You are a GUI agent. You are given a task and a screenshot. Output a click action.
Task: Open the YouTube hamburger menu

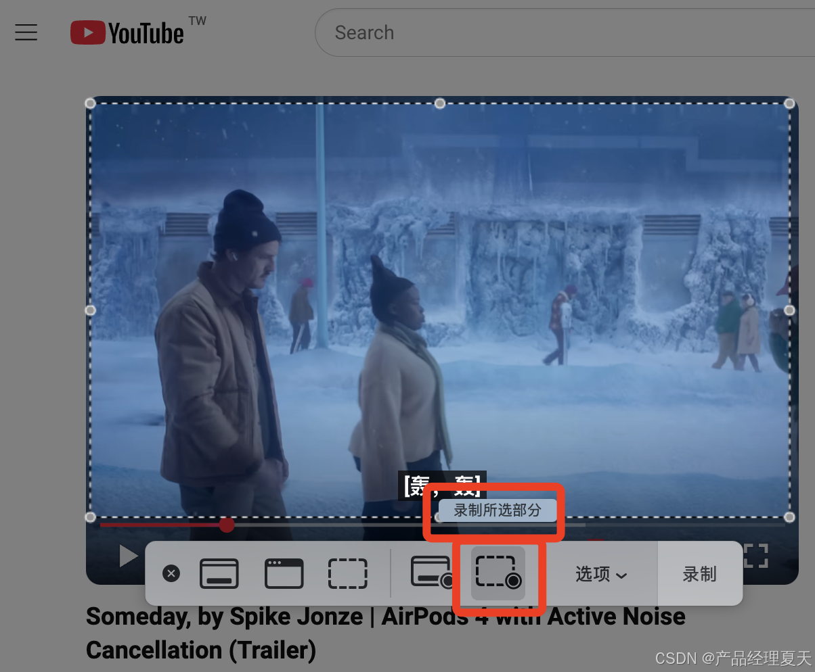click(x=26, y=32)
